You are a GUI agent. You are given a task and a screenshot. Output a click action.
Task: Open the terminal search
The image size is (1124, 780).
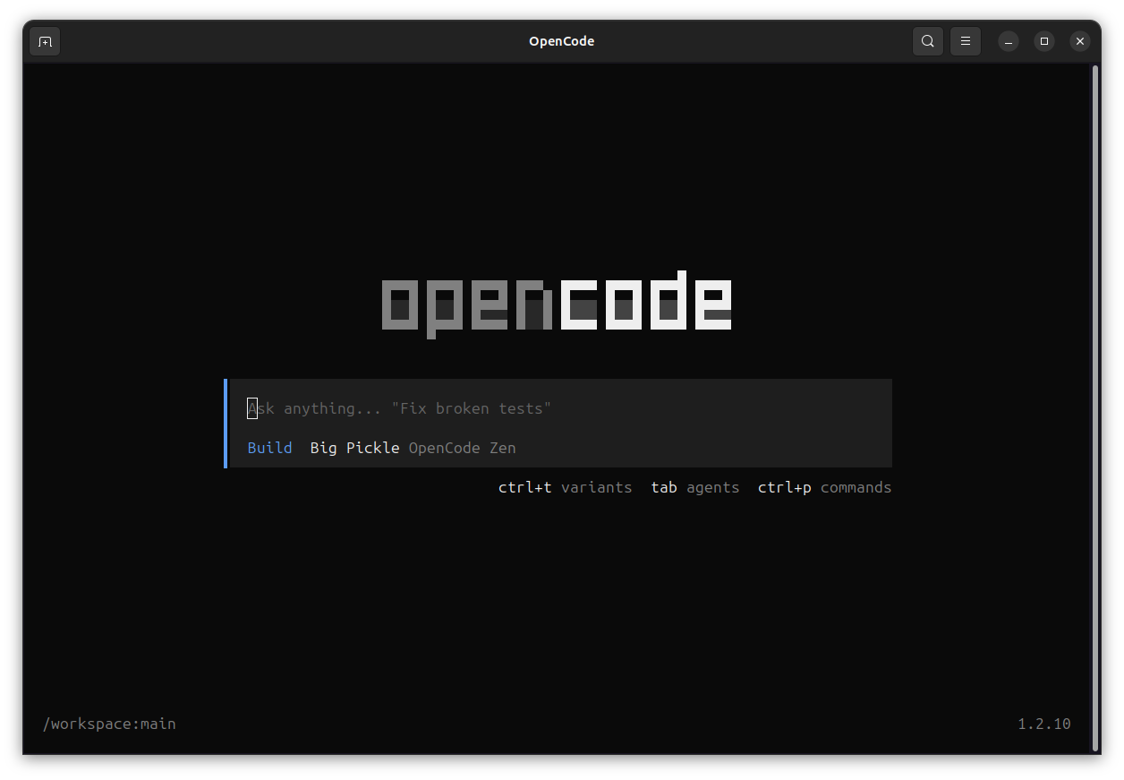(927, 40)
